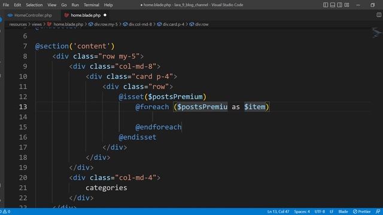Screen dimensions: 383x215
Task: Open the Edit menu
Action: [x=17, y=5]
